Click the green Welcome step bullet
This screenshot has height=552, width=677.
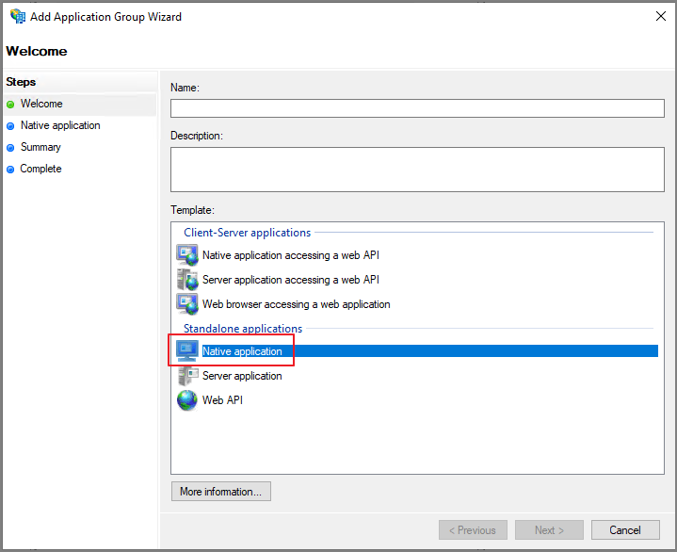coord(10,105)
